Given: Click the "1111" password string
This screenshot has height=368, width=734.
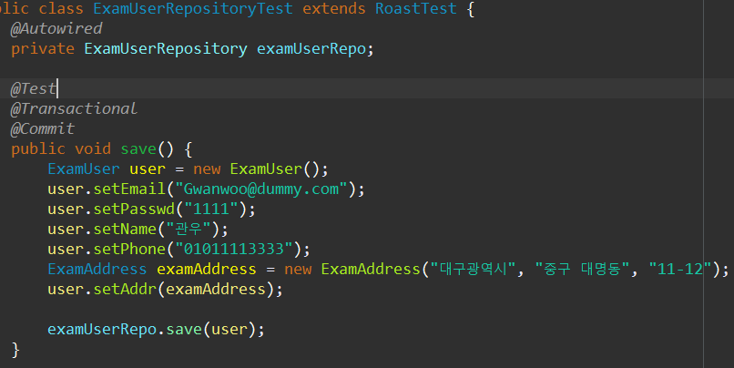Looking at the screenshot, I should [211, 209].
